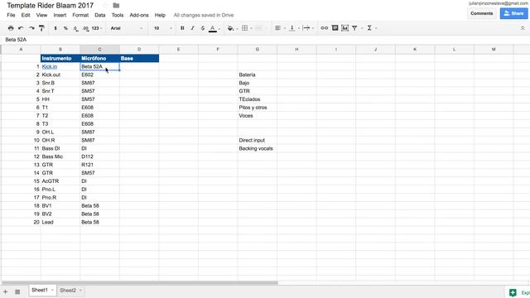Screen dimensions: 530x298
Task: Open the text color picker
Action: [x=214, y=28]
